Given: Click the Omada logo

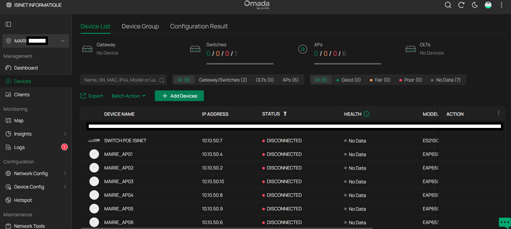Looking at the screenshot, I should tap(257, 5).
